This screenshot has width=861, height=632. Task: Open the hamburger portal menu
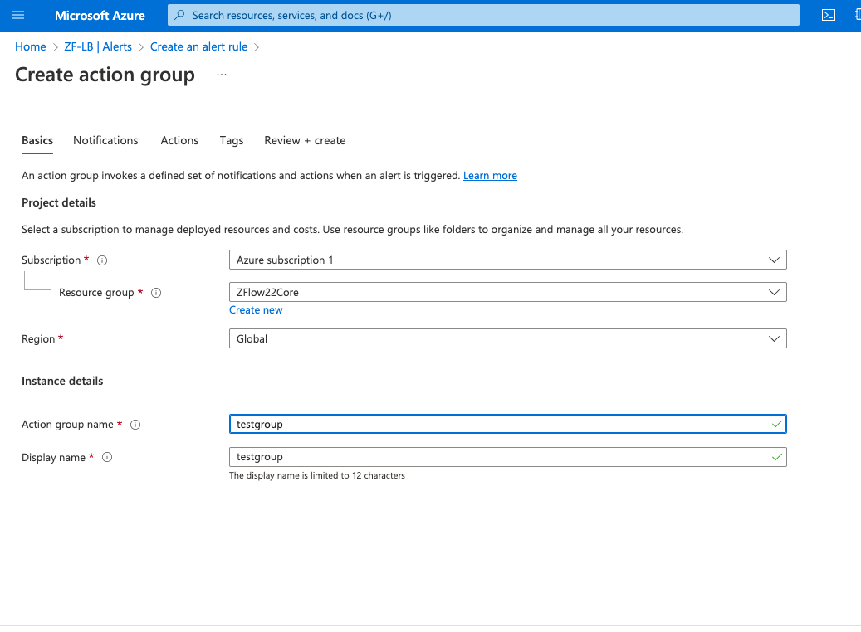tap(18, 16)
